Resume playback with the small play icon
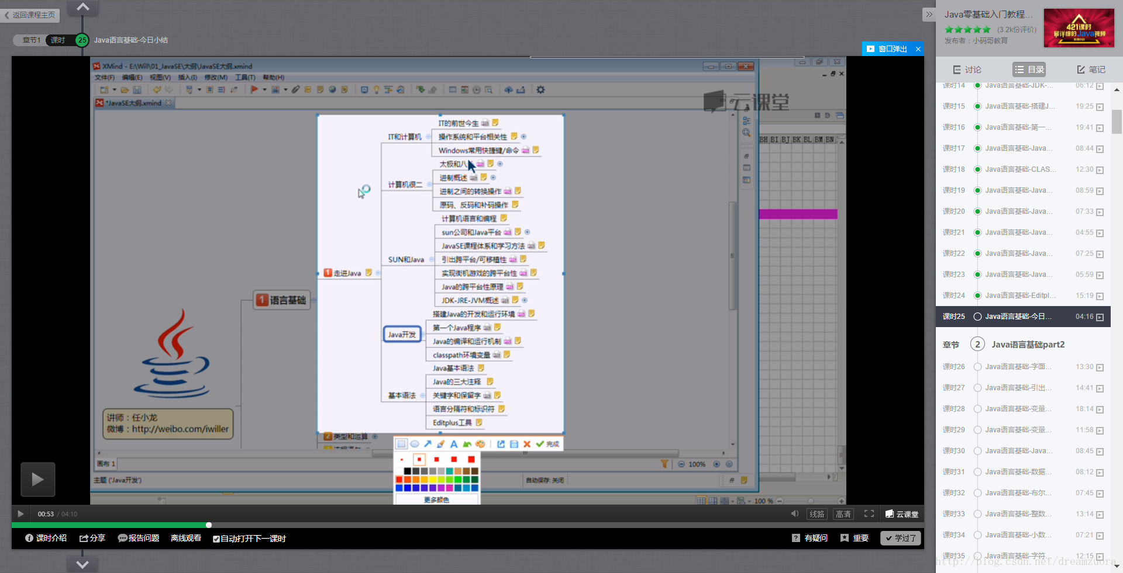The height and width of the screenshot is (573, 1123). 20,514
